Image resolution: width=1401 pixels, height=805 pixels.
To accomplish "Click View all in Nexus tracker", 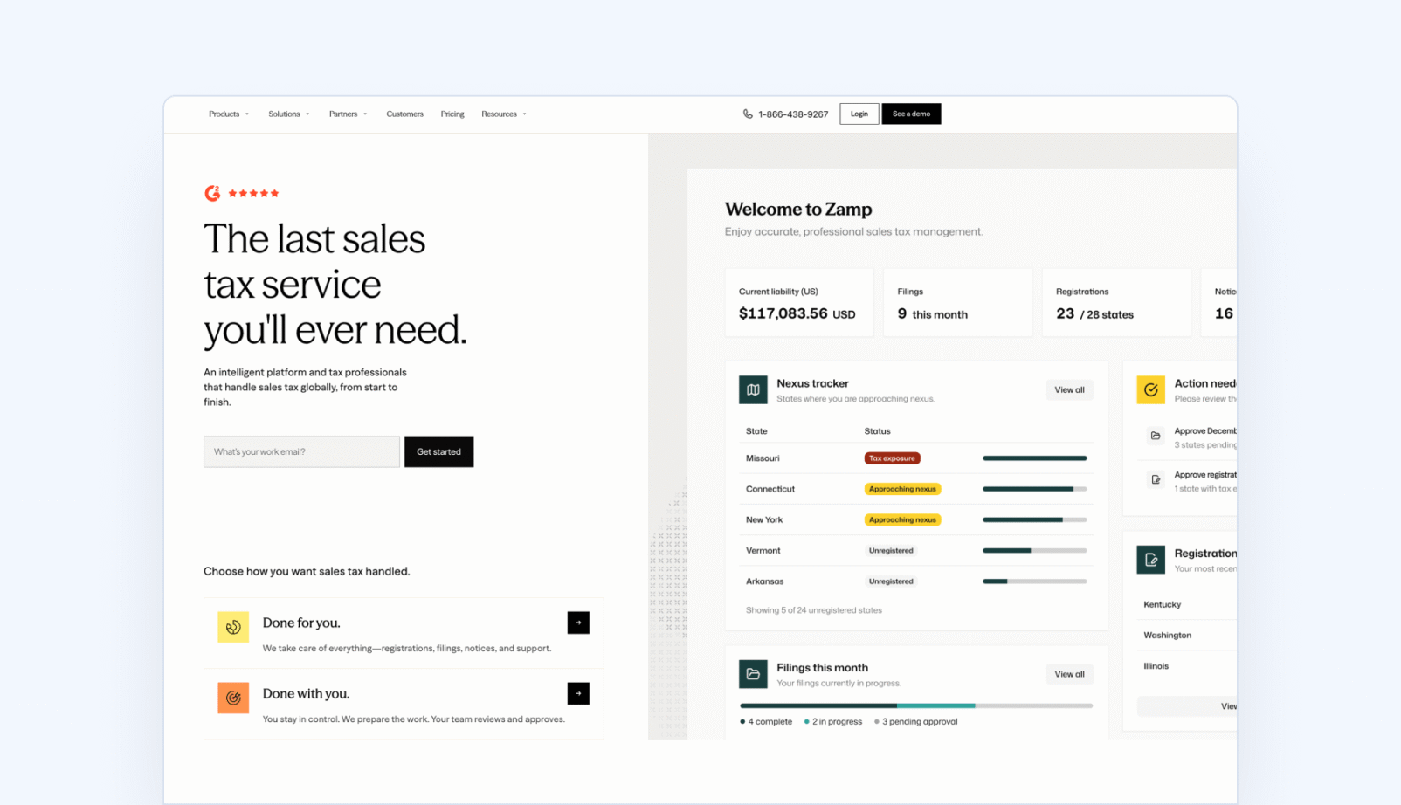I will coord(1069,390).
